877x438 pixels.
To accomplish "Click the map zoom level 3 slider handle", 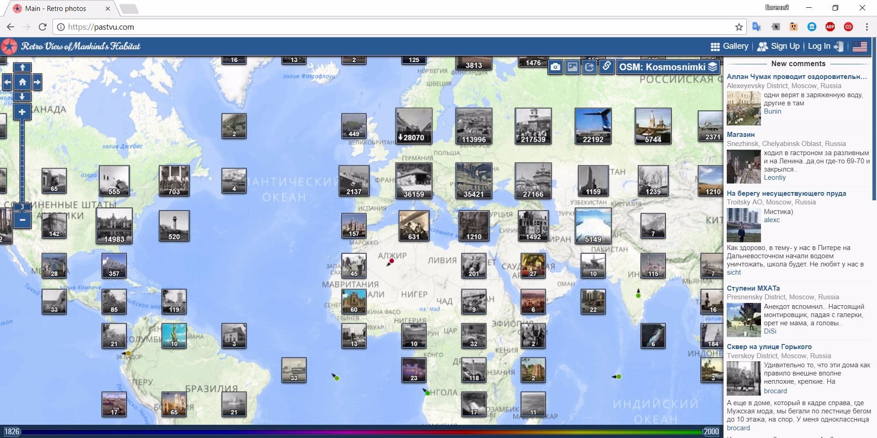I will point(22,207).
